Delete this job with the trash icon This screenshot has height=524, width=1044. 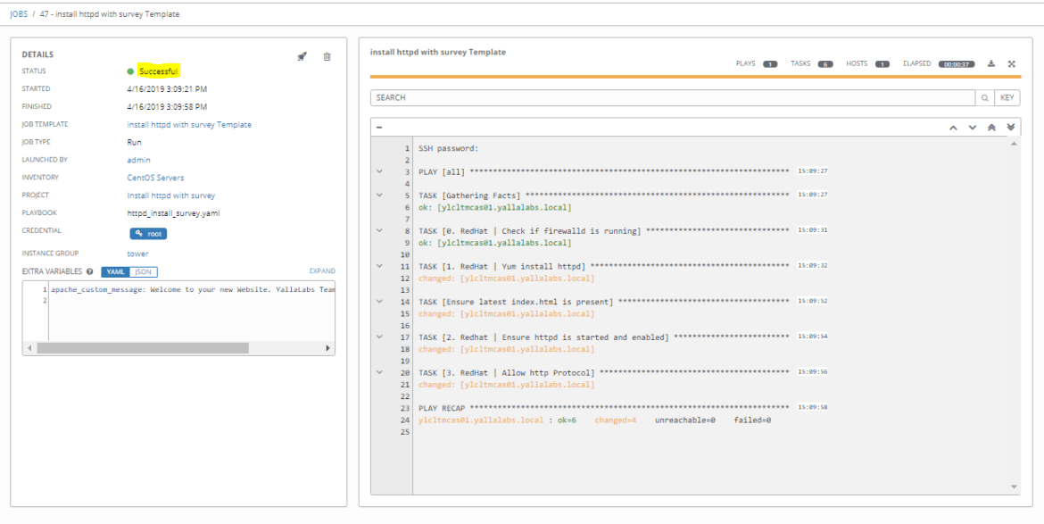tap(327, 55)
